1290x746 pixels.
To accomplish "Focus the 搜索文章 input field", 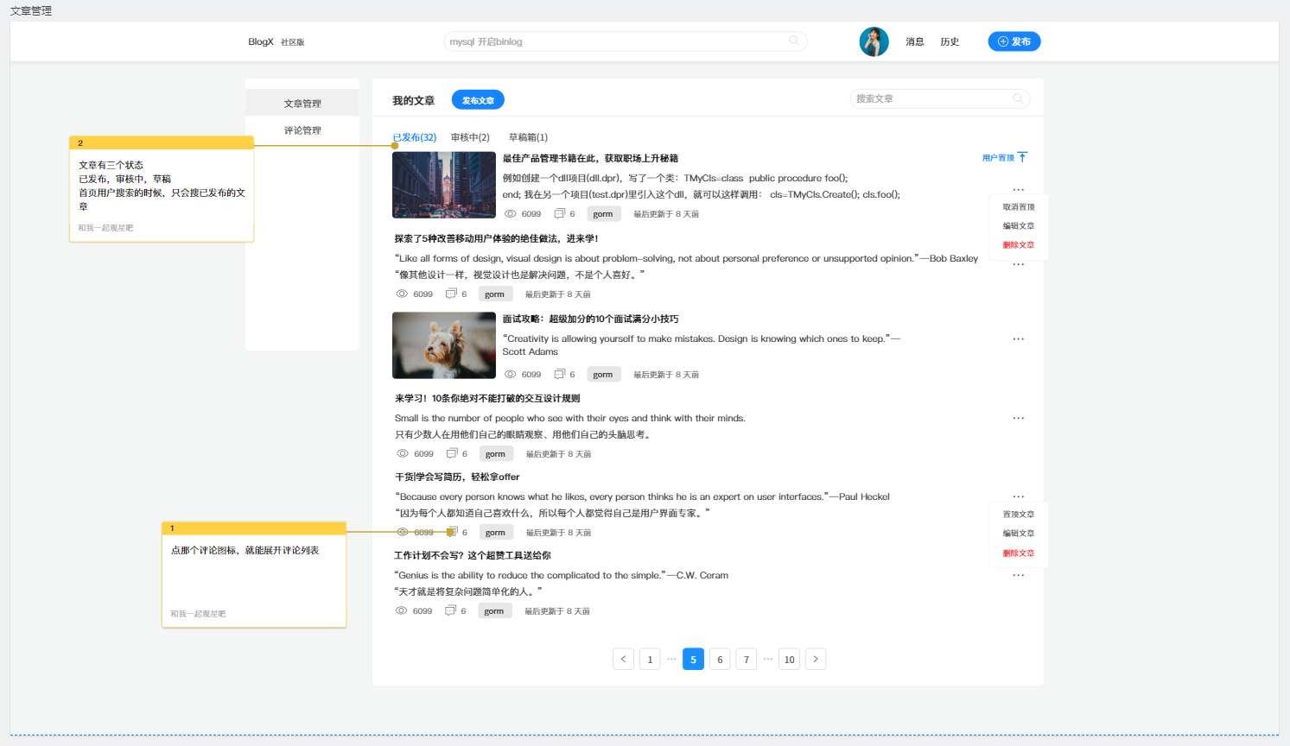I will (929, 99).
